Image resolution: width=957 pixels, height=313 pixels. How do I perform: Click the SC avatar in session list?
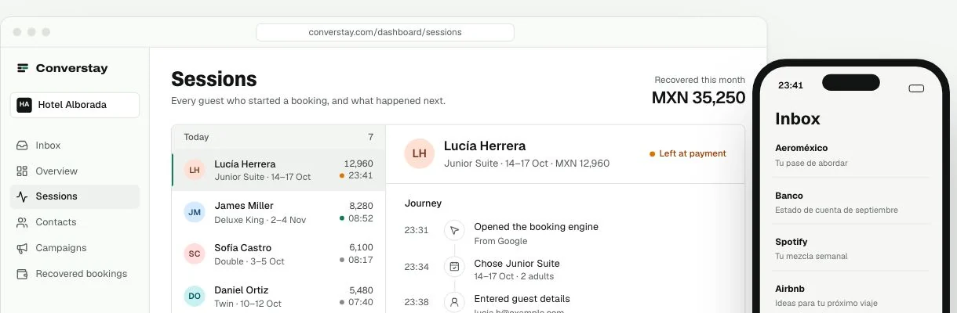pyautogui.click(x=195, y=254)
